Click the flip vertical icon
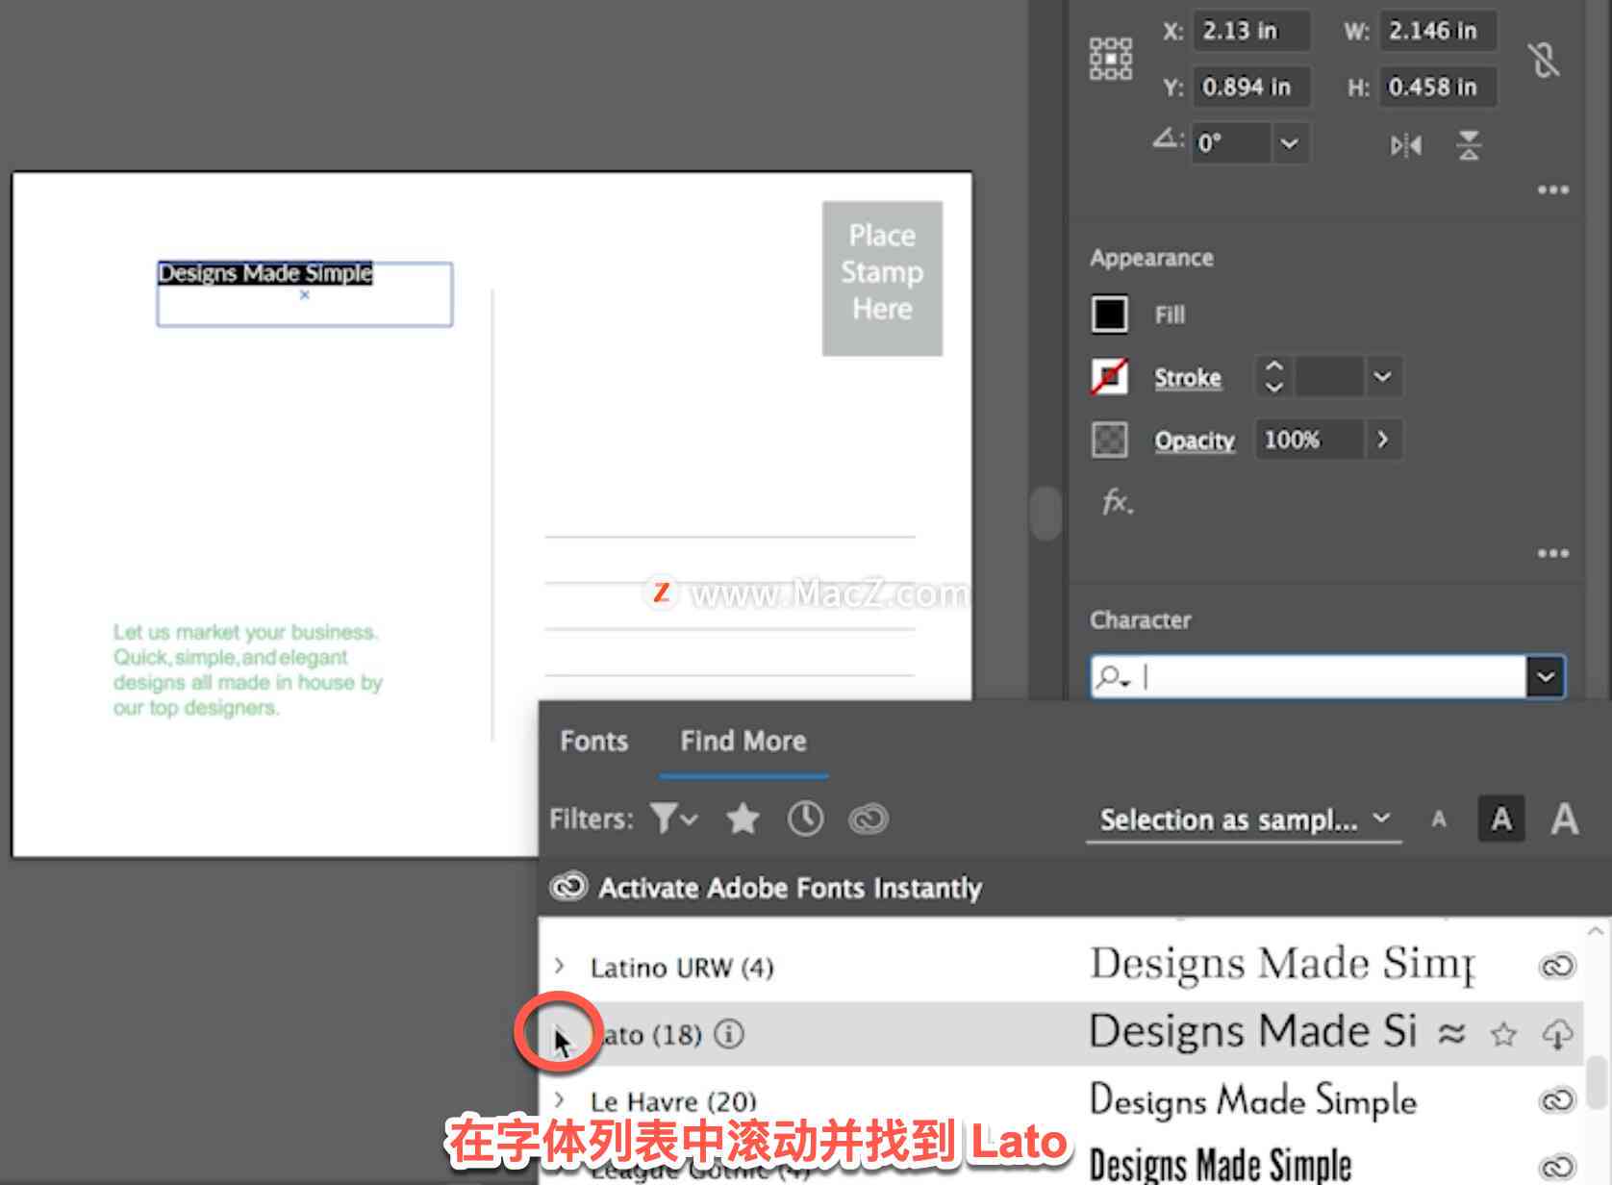Image resolution: width=1612 pixels, height=1185 pixels. point(1469,146)
